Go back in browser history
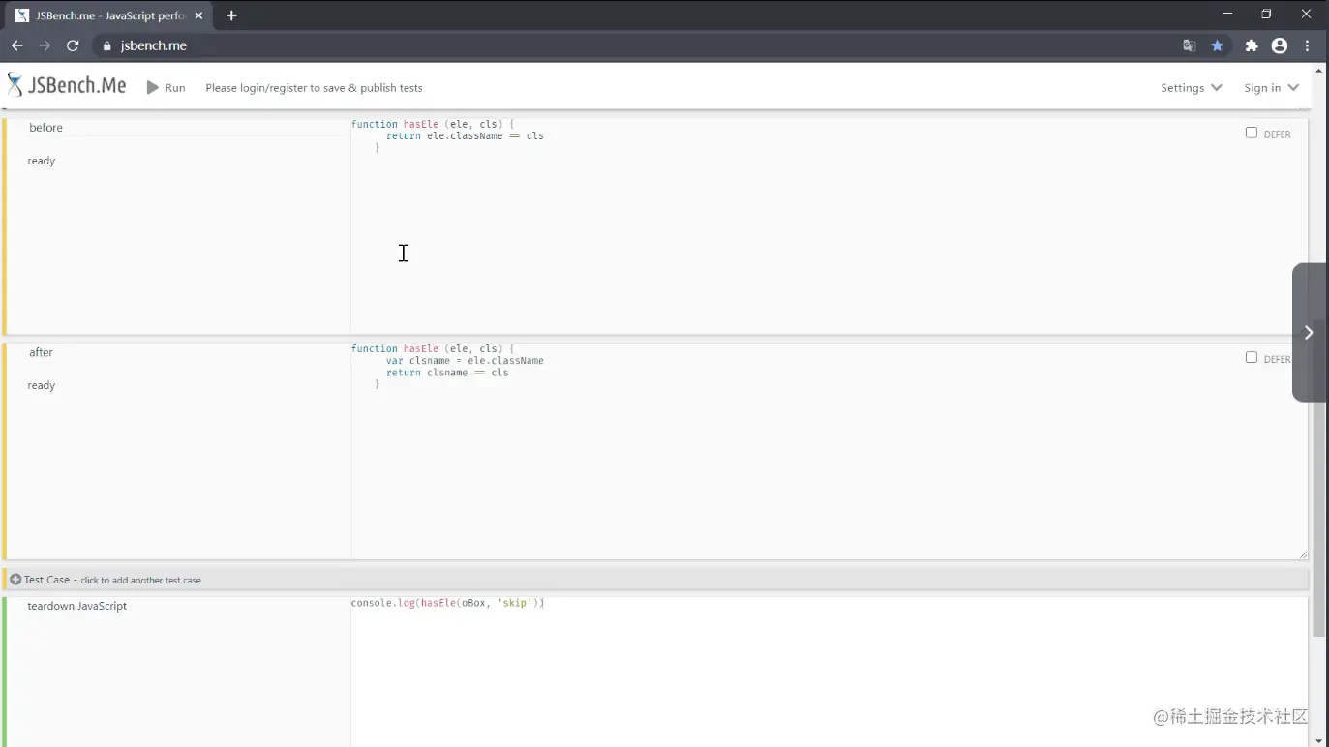1329x747 pixels. (x=17, y=45)
